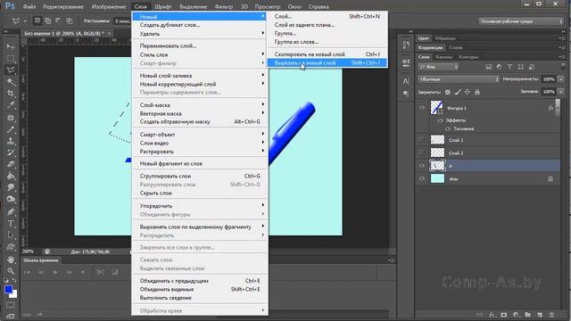Open the blend mode dropdown Обычные
The width and height of the screenshot is (571, 321).
(459, 79)
